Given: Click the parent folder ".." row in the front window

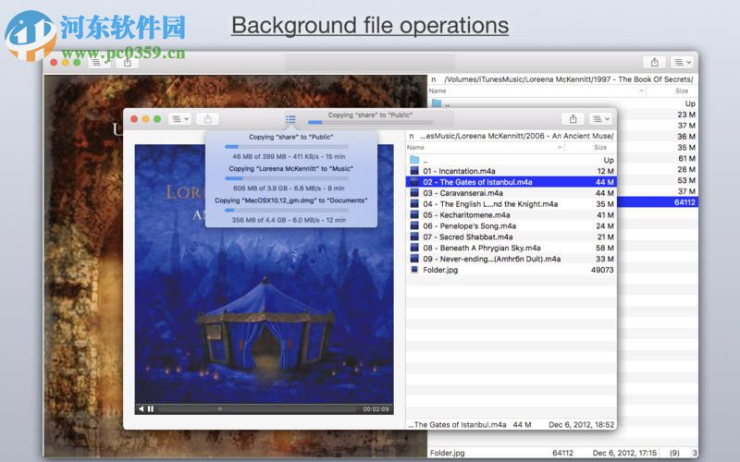Looking at the screenshot, I should coord(512,160).
